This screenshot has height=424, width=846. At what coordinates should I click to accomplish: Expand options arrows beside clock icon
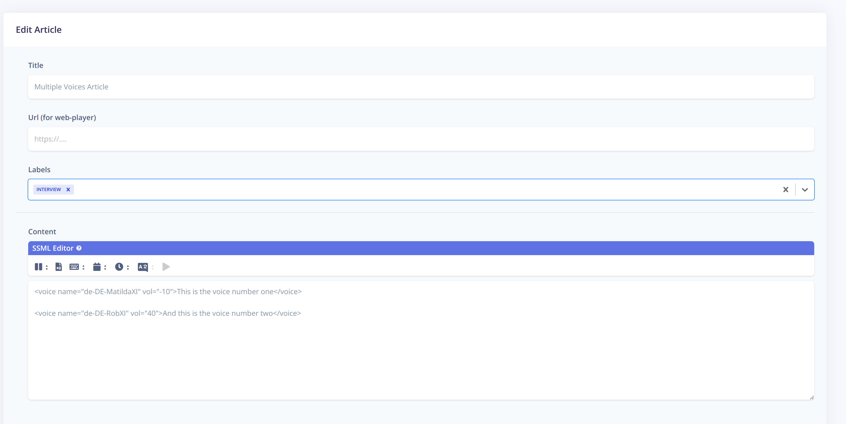point(128,268)
